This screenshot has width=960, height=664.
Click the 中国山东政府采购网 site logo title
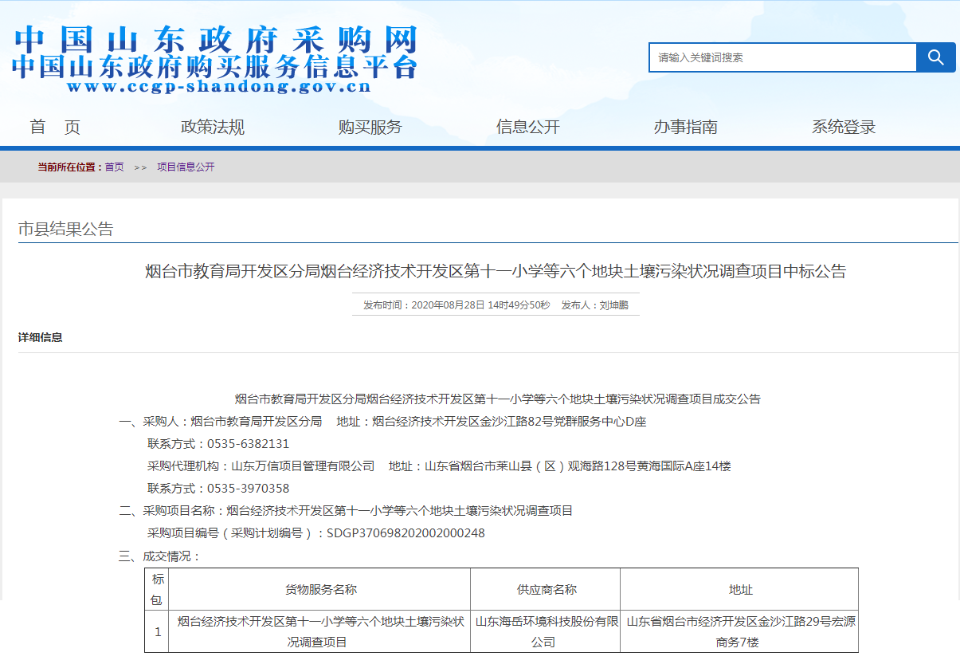(215, 40)
